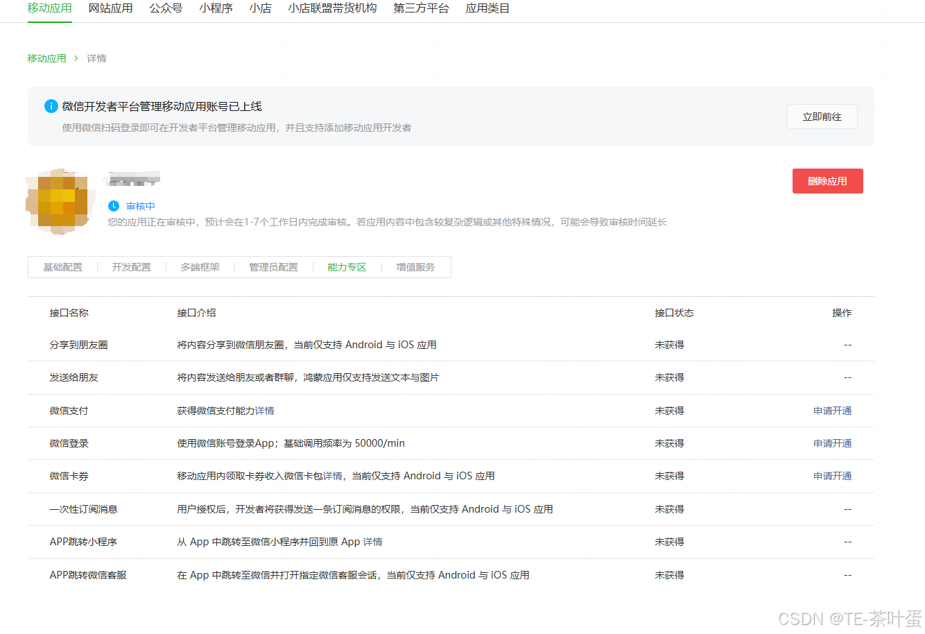Select the 开发配置 sub-tab
This screenshot has width=925, height=634.
click(x=132, y=267)
